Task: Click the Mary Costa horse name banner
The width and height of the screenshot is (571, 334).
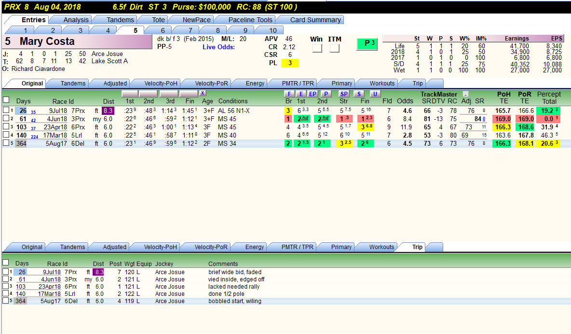Action: click(x=78, y=42)
